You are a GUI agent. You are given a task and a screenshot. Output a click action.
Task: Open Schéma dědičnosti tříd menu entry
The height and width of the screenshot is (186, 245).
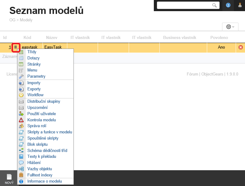(47, 151)
